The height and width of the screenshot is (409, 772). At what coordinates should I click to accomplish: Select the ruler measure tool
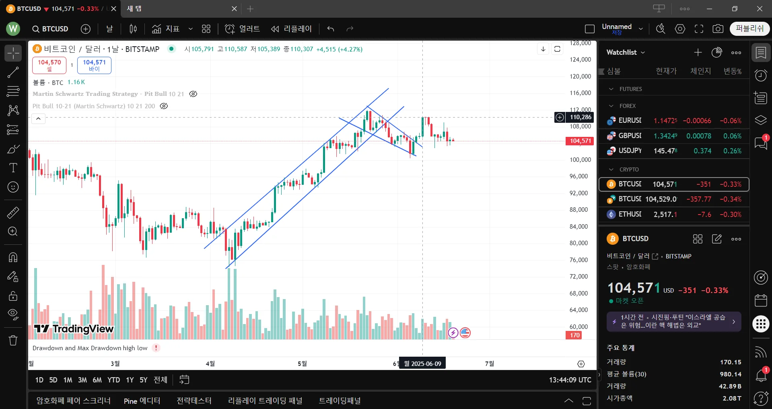pos(13,213)
